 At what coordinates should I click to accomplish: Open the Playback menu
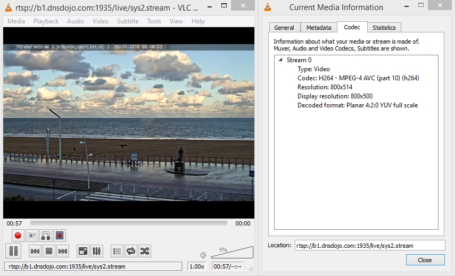point(46,21)
